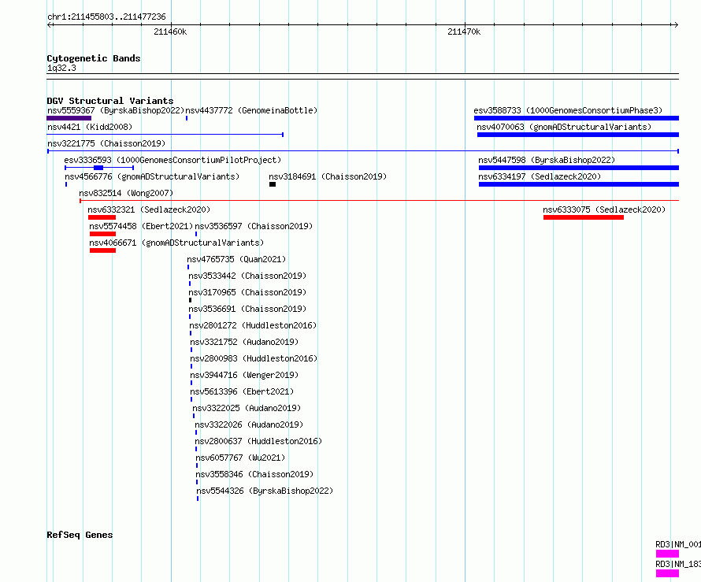Select the blue nsv5447598 variant bar
The image size is (701, 582).
click(578, 168)
